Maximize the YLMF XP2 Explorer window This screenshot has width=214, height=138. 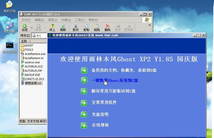145,14
